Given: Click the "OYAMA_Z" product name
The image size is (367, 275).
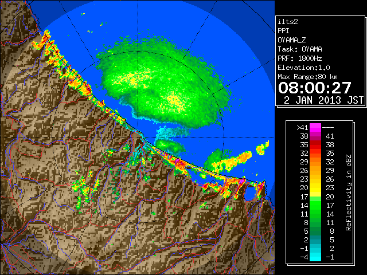Looking at the screenshot, I should click(x=292, y=40).
